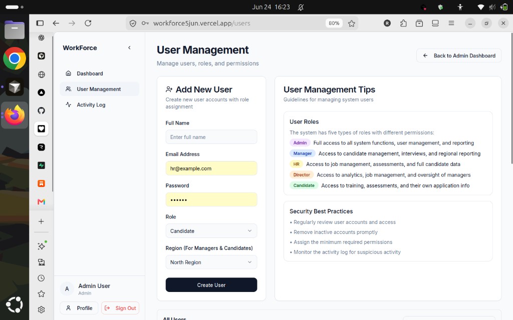This screenshot has width=513, height=320.
Task: Open Files from the Ubuntu dock
Action: tap(15, 29)
